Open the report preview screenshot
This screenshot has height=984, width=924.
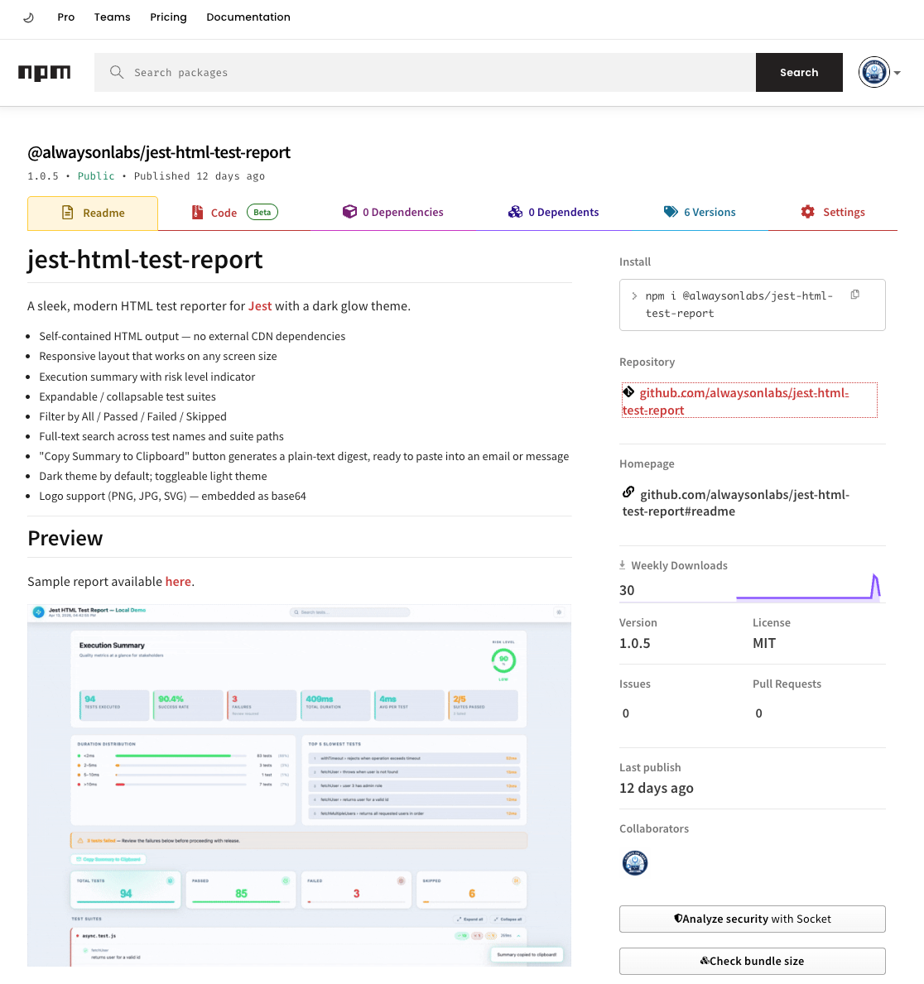(x=300, y=785)
